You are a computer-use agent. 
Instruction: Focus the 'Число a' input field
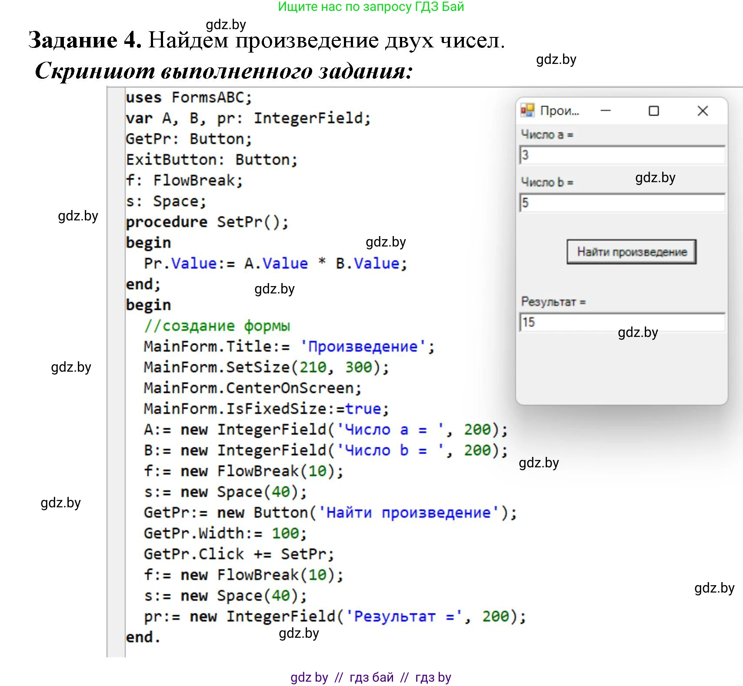tap(622, 155)
